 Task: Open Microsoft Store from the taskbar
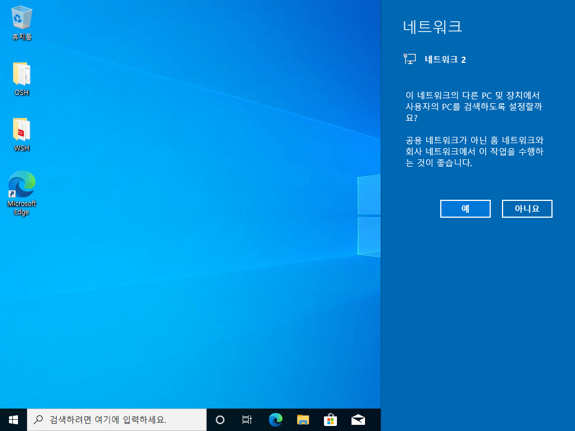click(330, 420)
